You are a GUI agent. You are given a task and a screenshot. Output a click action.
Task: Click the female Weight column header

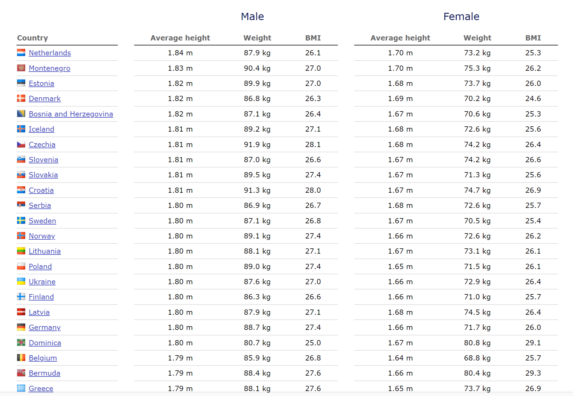(x=477, y=38)
